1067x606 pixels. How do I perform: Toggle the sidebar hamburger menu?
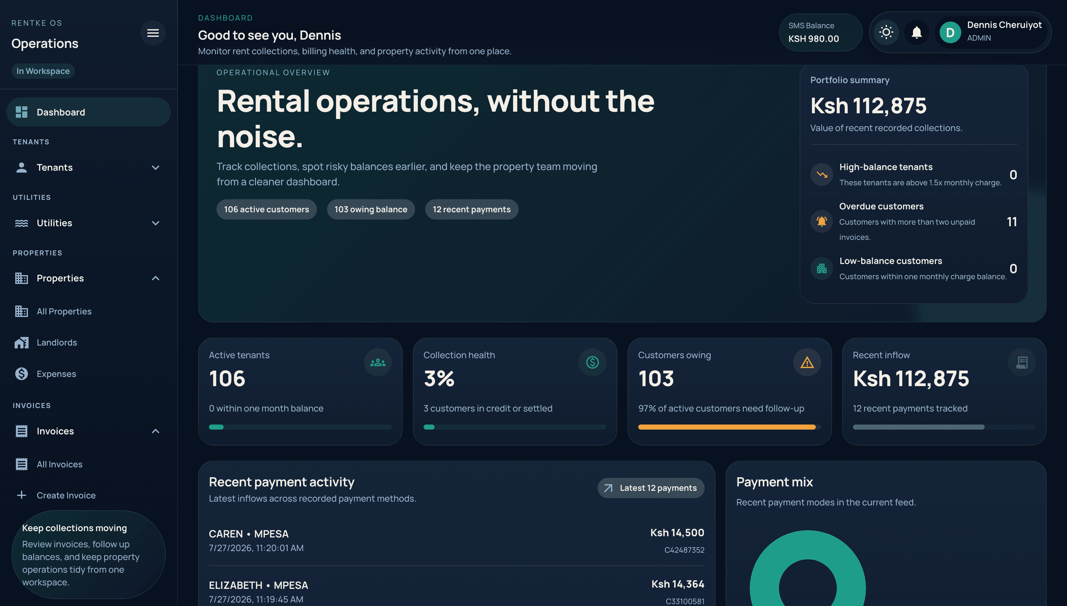(153, 33)
